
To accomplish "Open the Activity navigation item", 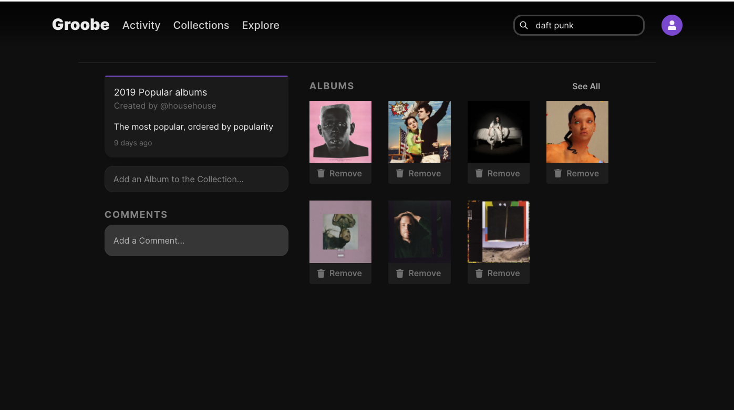I will pos(141,25).
